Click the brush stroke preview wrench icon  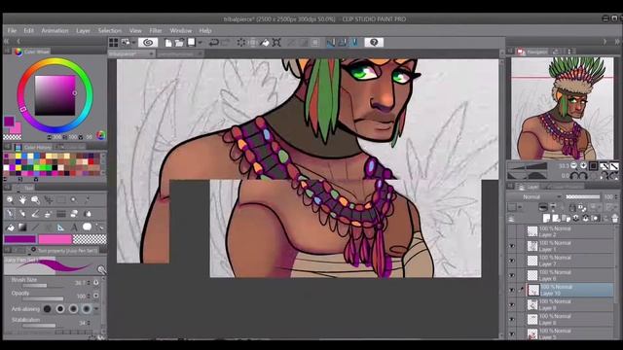[x=101, y=270]
